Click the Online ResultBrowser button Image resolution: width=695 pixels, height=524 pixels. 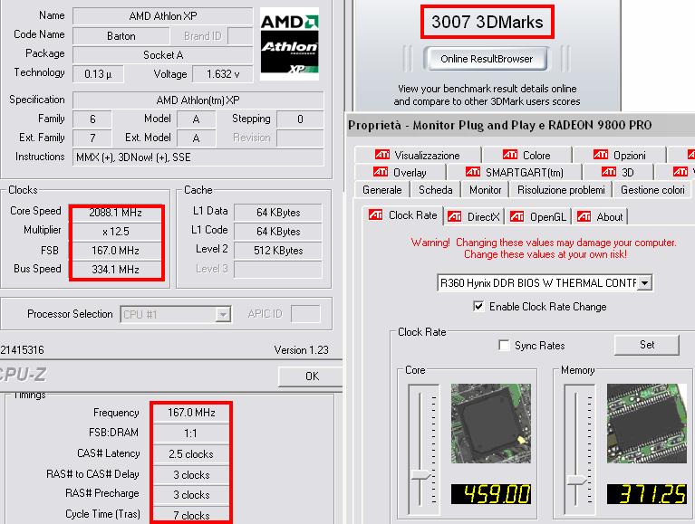(x=487, y=59)
